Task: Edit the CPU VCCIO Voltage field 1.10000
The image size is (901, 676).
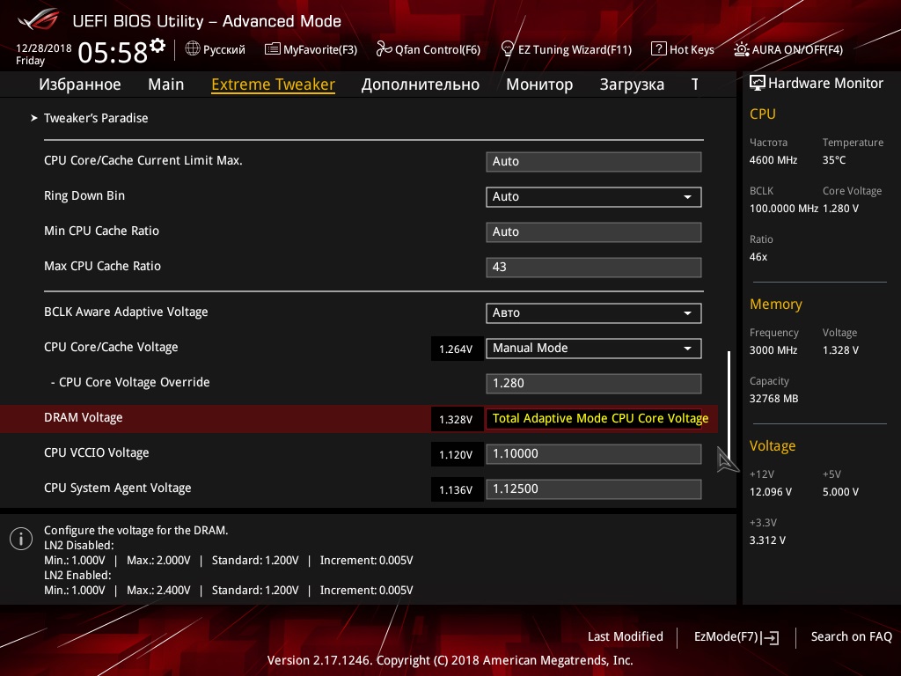Action: [594, 453]
